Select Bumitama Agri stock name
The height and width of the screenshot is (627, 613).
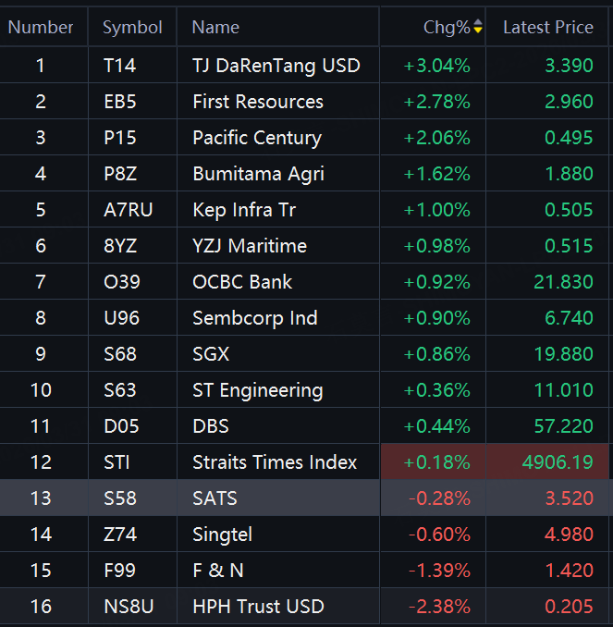point(258,174)
